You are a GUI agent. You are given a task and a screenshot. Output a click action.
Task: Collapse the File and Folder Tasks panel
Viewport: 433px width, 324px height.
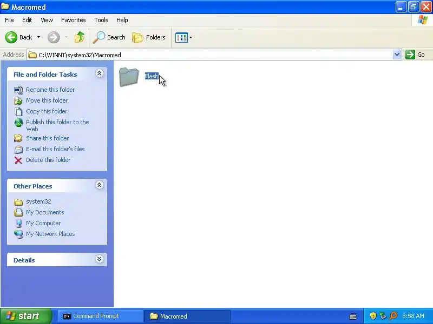coord(100,73)
